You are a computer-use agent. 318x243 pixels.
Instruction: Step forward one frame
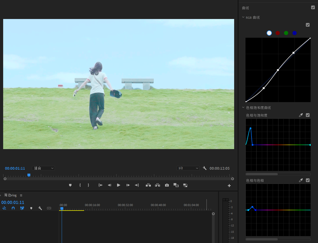click(128, 185)
